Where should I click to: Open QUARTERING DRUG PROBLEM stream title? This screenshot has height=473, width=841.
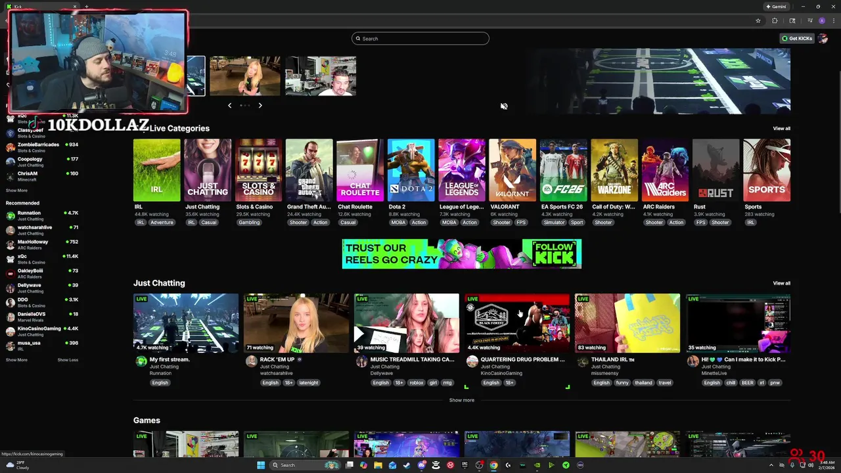[522, 359]
